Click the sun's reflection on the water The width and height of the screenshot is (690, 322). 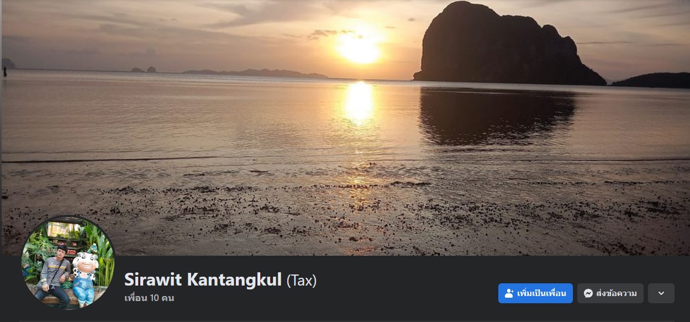[x=359, y=103]
